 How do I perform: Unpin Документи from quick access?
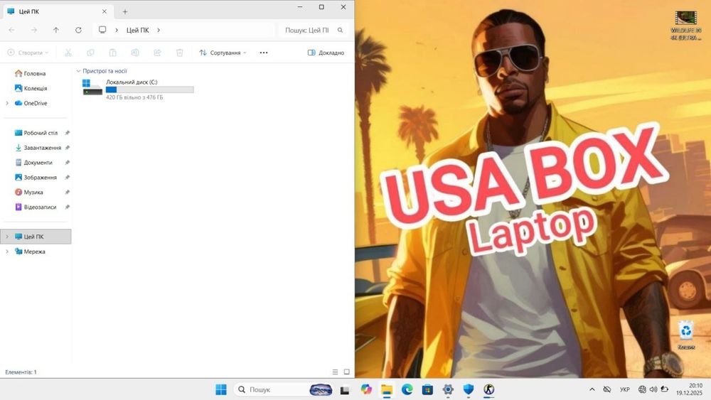point(67,163)
